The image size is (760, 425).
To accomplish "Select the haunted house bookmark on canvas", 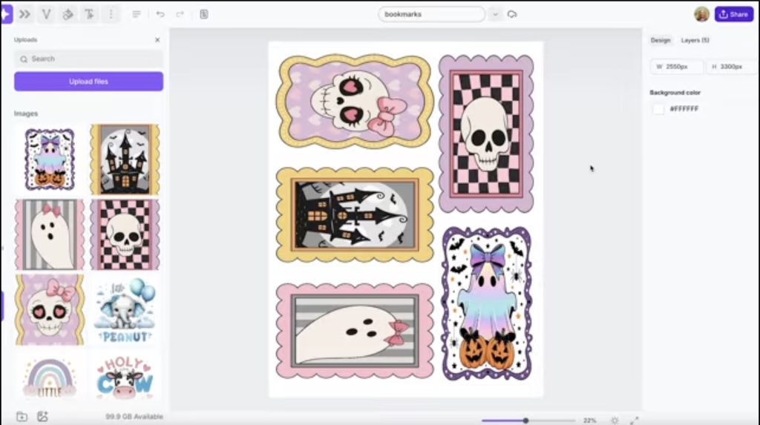I will [x=354, y=214].
